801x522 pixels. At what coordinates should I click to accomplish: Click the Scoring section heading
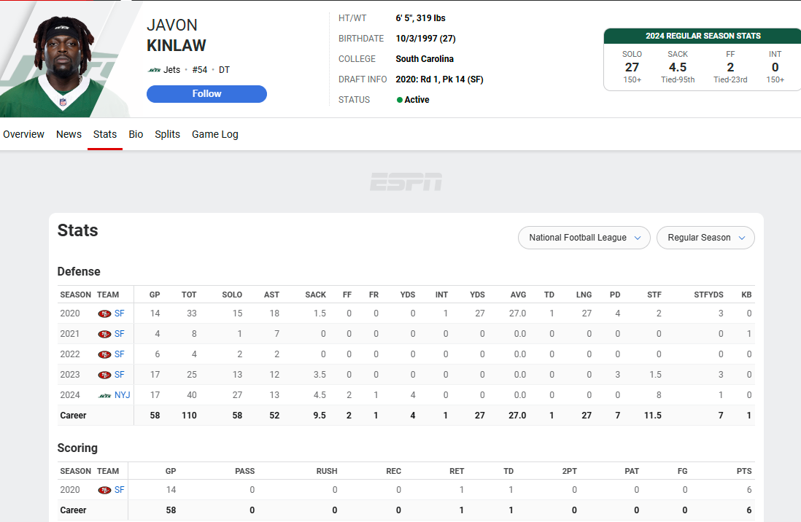(x=77, y=448)
